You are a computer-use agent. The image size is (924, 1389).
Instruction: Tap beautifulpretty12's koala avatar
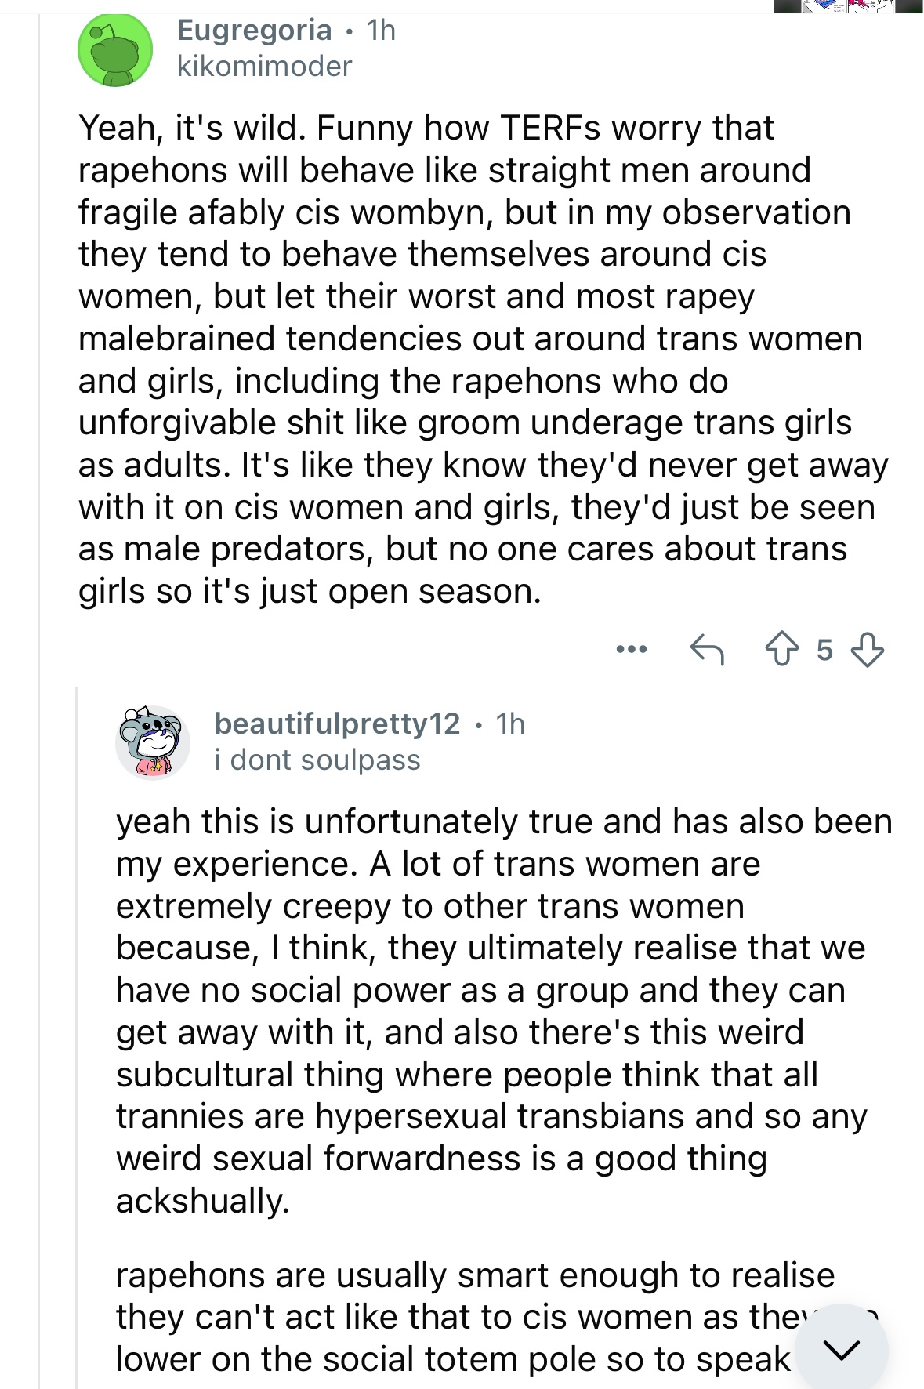153,742
